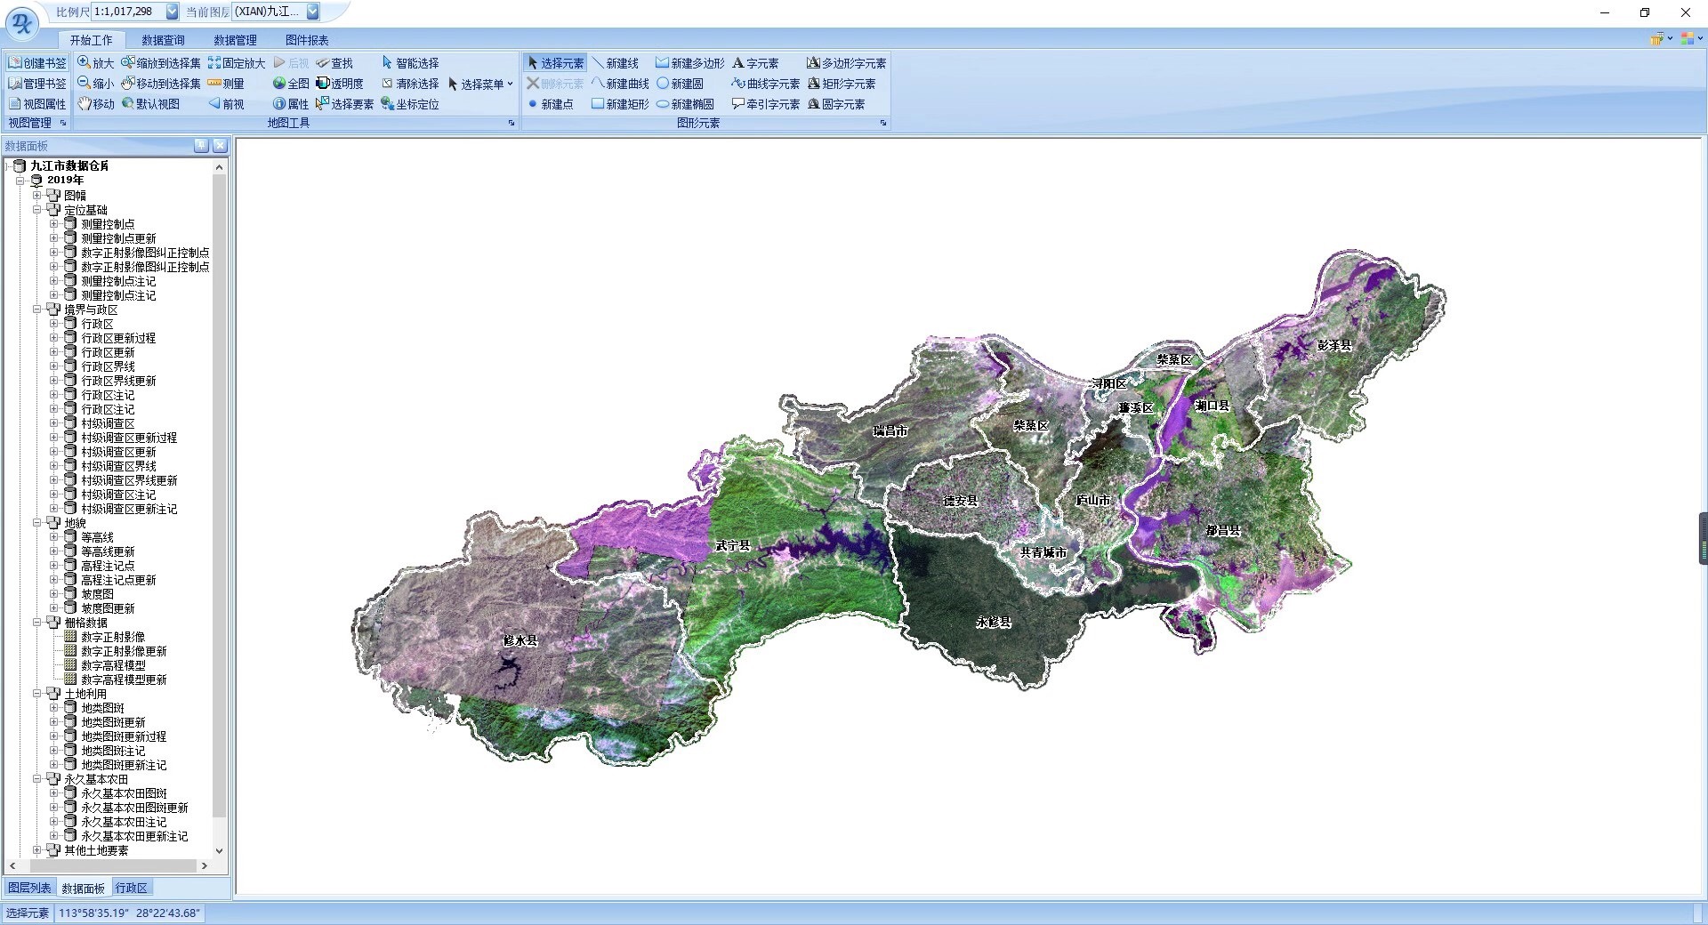Select the 新建椭圆 ellipse tool
Screen dimensions: 1708x925
coord(685,104)
